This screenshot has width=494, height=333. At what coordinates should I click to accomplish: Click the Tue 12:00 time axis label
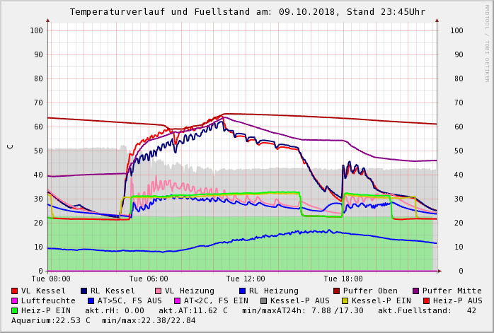pyautogui.click(x=246, y=279)
